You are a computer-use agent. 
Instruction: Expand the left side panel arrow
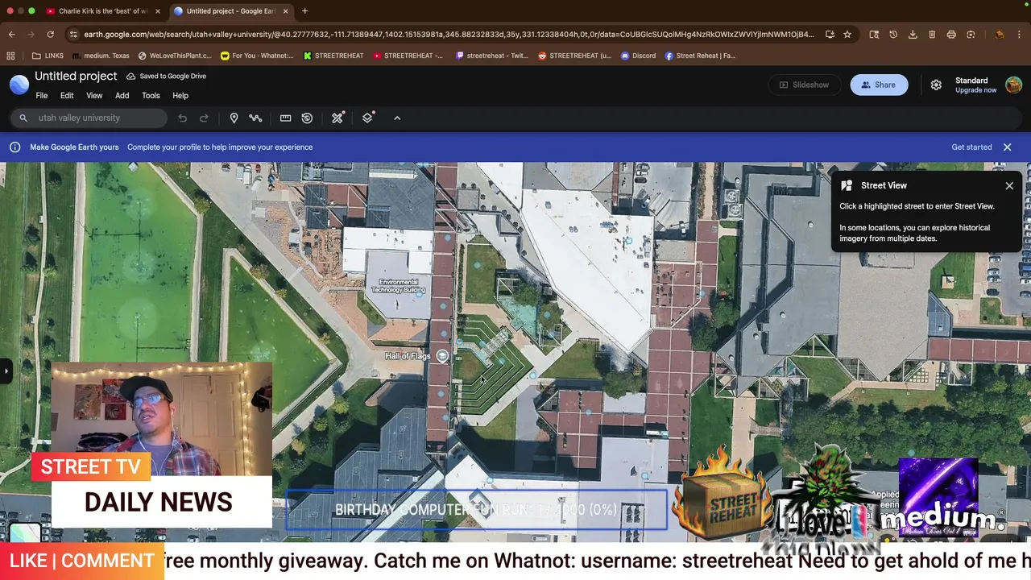pos(6,371)
